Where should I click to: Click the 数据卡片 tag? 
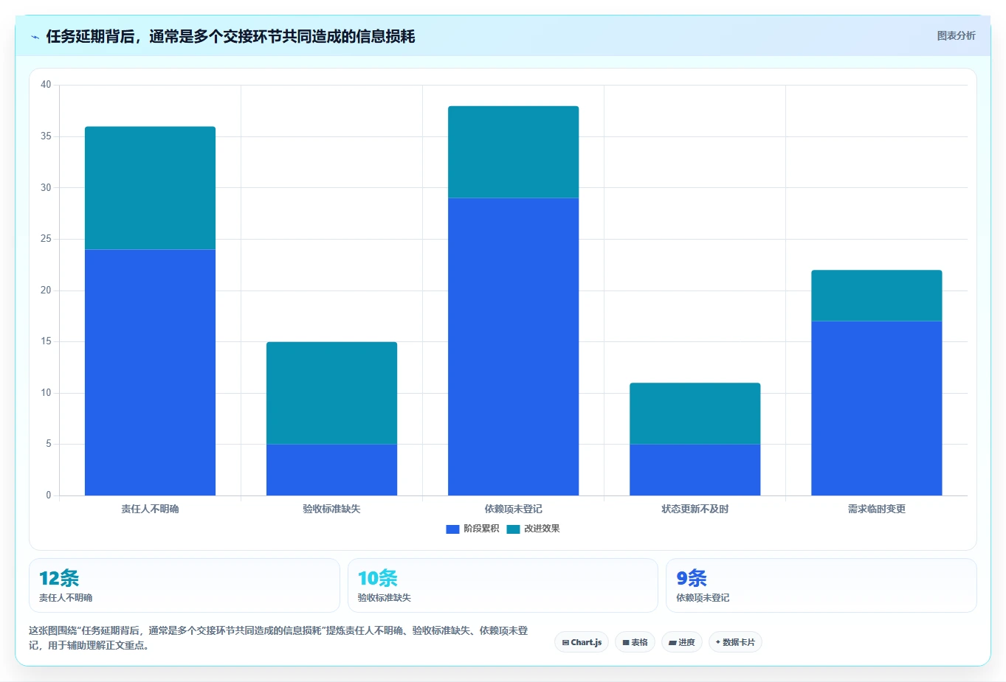pyautogui.click(x=735, y=642)
